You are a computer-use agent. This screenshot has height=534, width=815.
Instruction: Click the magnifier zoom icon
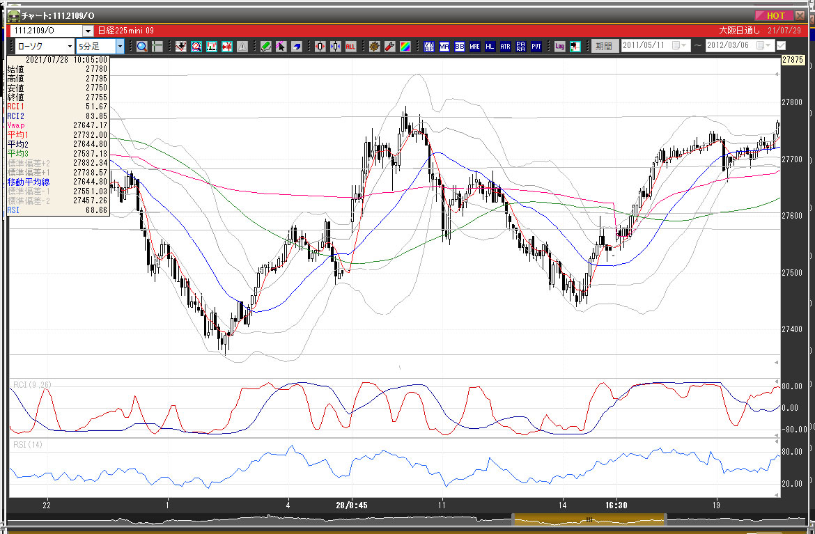point(142,47)
